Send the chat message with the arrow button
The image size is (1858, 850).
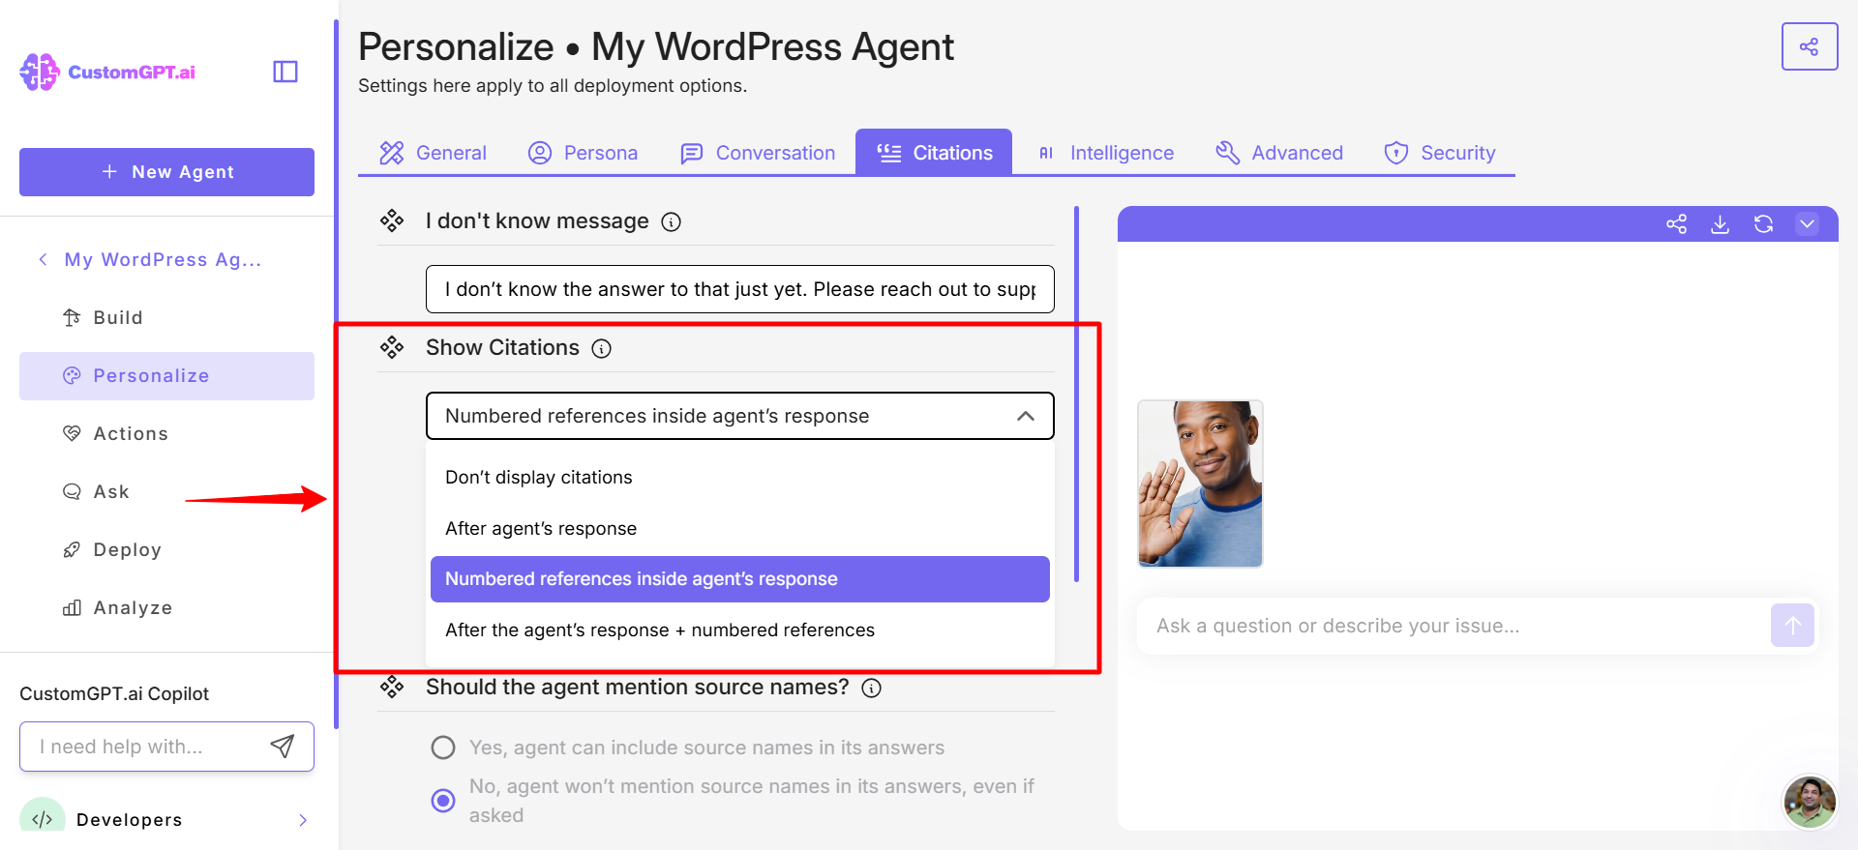pyautogui.click(x=1792, y=626)
